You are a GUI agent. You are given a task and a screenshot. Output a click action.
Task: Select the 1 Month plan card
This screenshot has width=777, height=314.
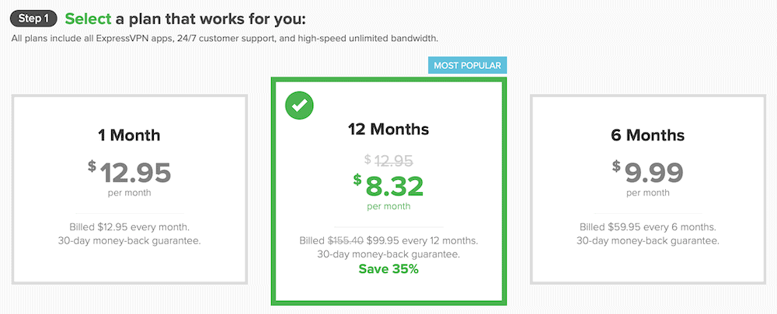click(x=130, y=188)
